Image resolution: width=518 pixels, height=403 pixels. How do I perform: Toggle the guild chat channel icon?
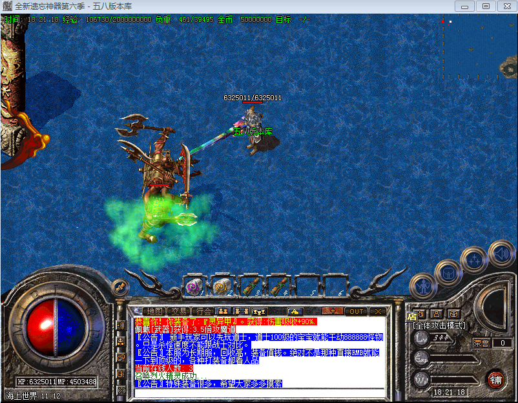(121, 374)
